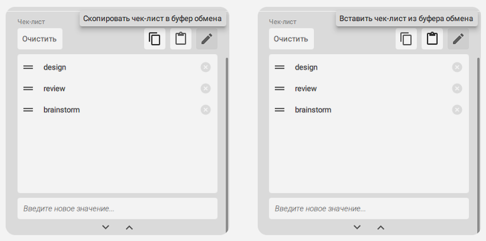Click pencil edit icon in right panel
This screenshot has width=486, height=241.
pos(458,39)
